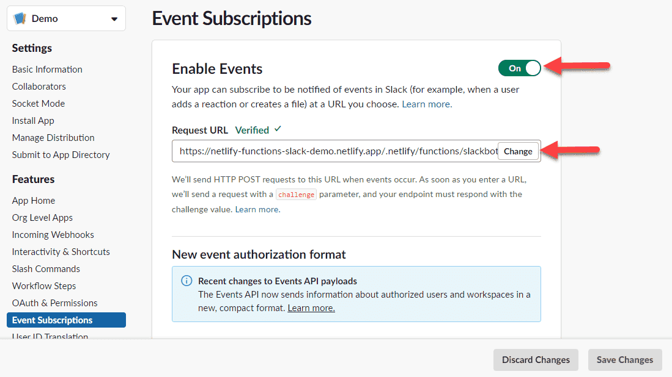
Task: Click the Event Subscriptions page heading
Action: click(x=232, y=18)
